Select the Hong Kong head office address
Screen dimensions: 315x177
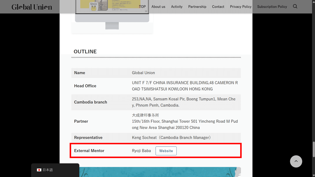pyautogui.click(x=185, y=86)
